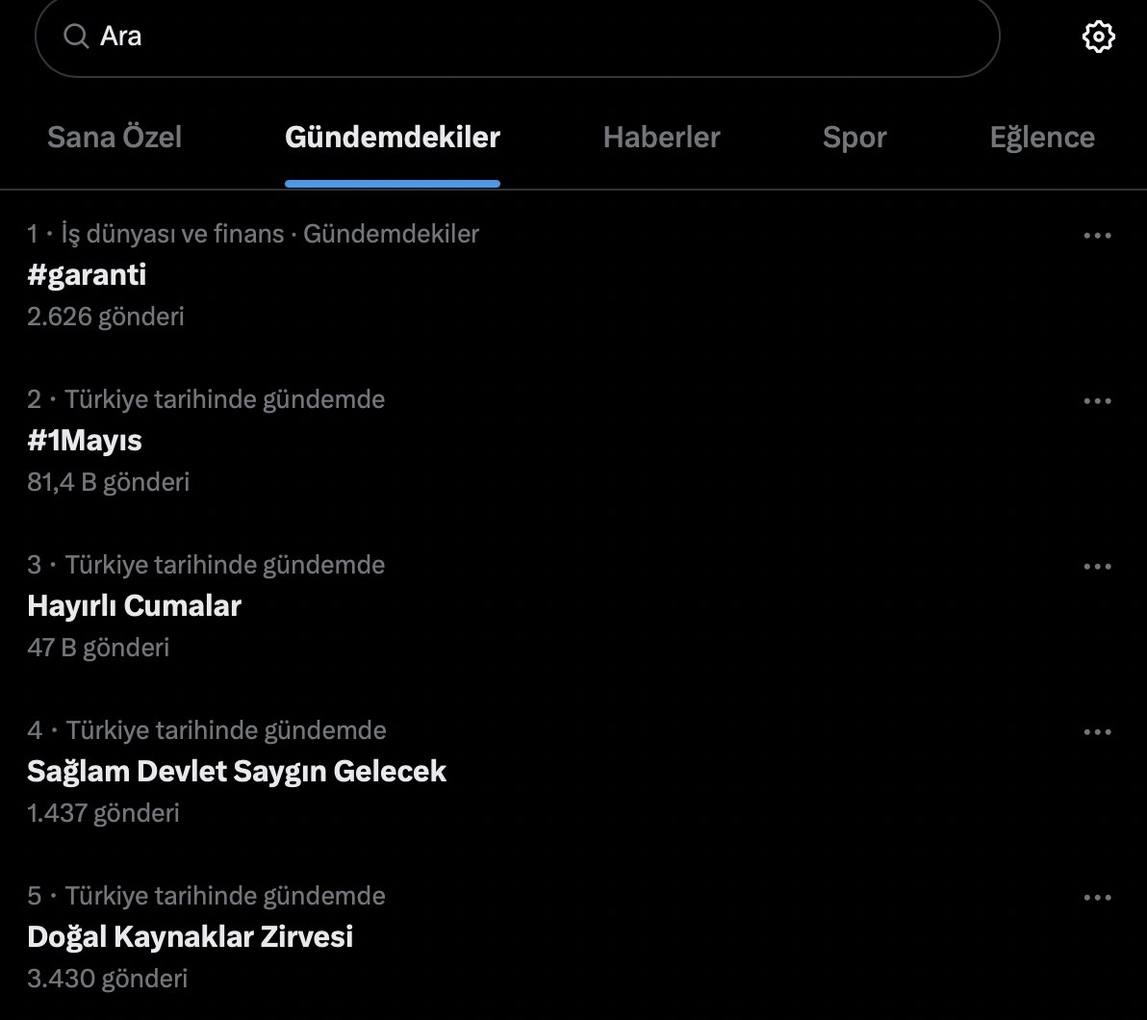Open the explore settings gear icon

pyautogui.click(x=1098, y=37)
